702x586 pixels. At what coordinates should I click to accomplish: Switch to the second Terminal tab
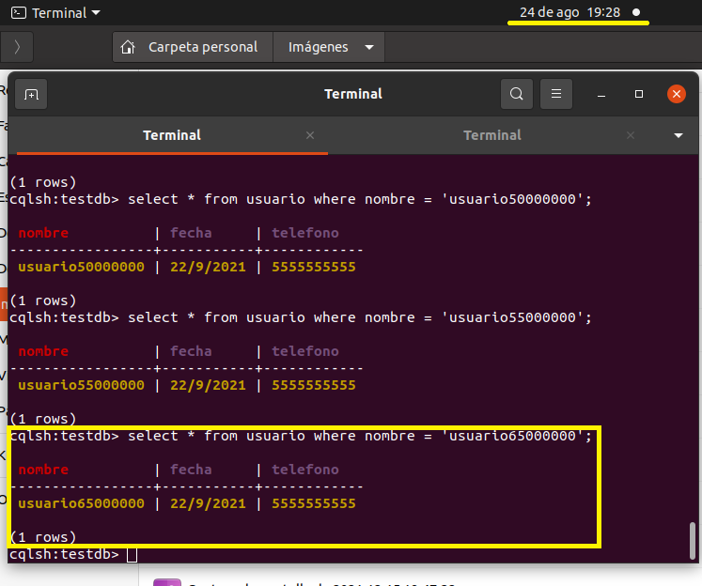tap(492, 135)
